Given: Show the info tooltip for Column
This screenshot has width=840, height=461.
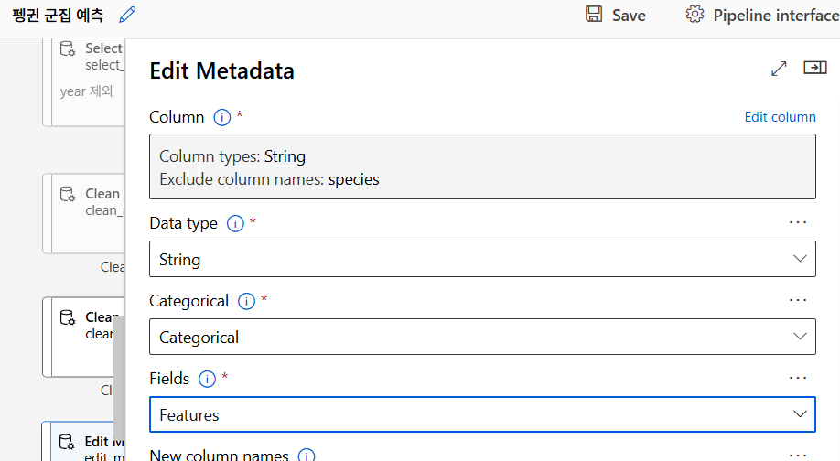Looking at the screenshot, I should point(221,117).
